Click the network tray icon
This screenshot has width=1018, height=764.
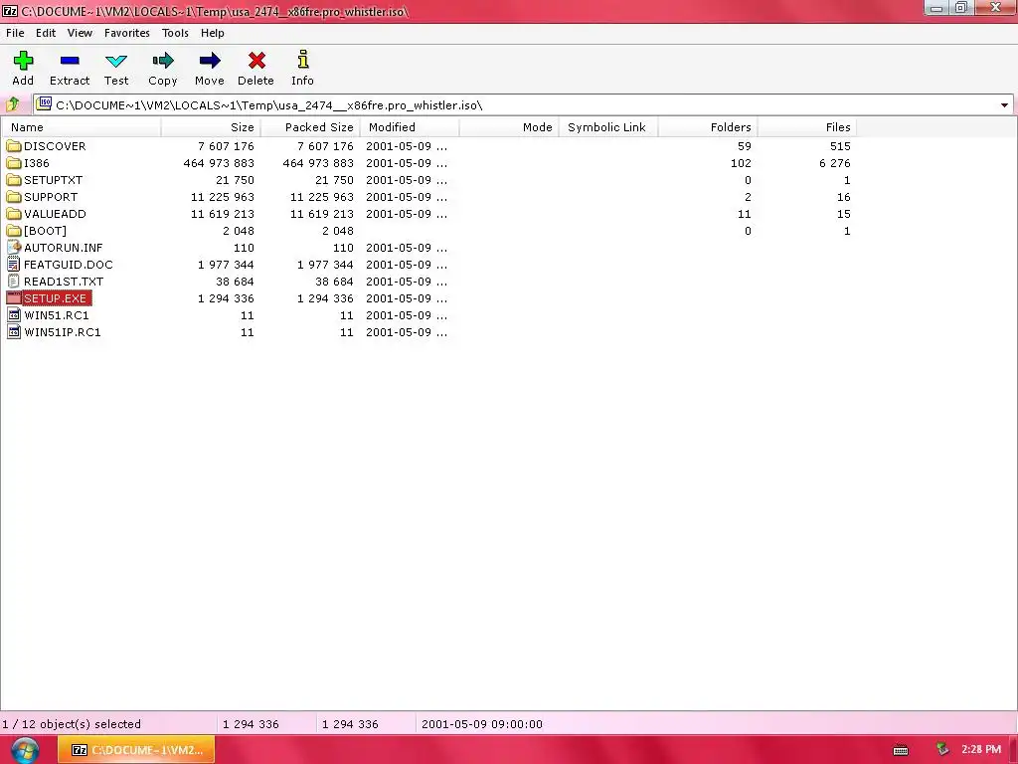coord(942,750)
